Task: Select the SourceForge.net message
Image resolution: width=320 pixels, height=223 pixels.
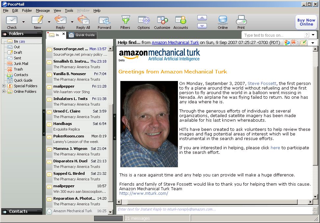Action: [77, 52]
